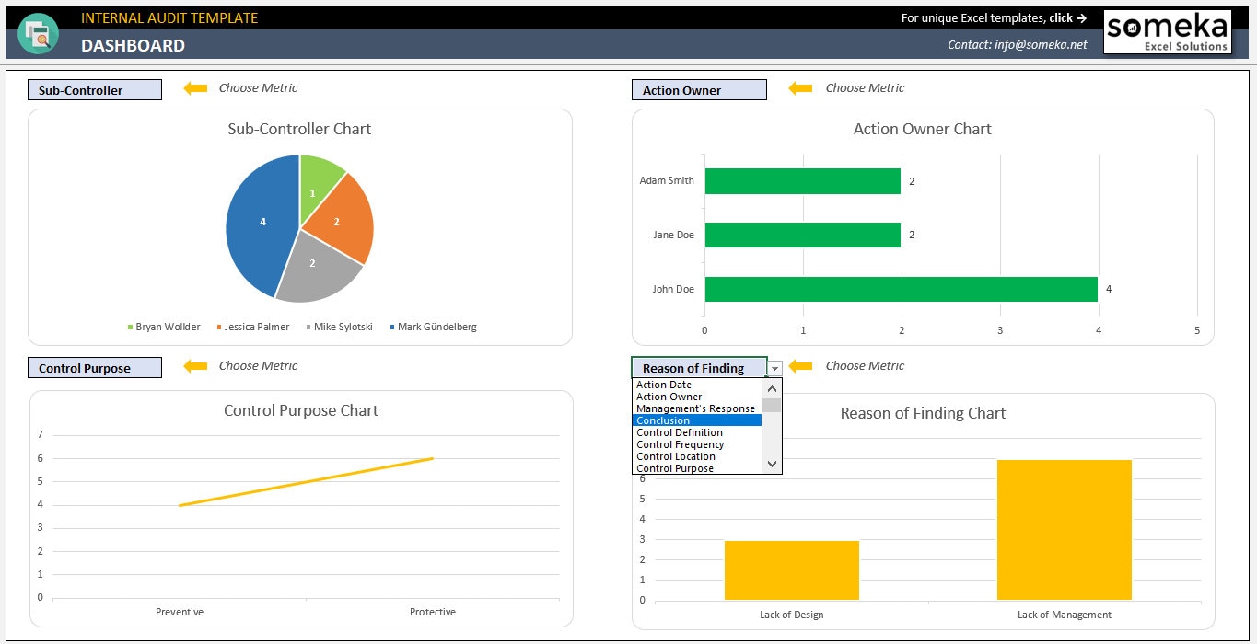
Task: Click dropdown list scroll down arrow
Action: (772, 465)
